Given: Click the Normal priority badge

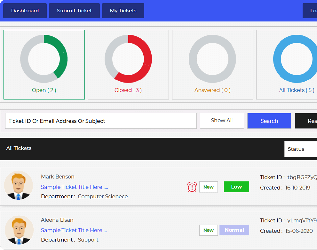Looking at the screenshot, I should tap(234, 230).
